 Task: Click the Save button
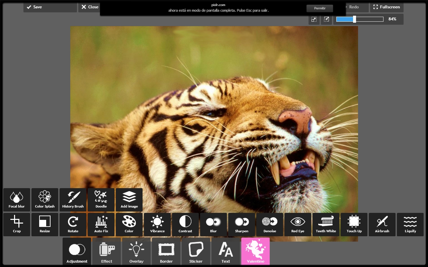[x=50, y=7]
